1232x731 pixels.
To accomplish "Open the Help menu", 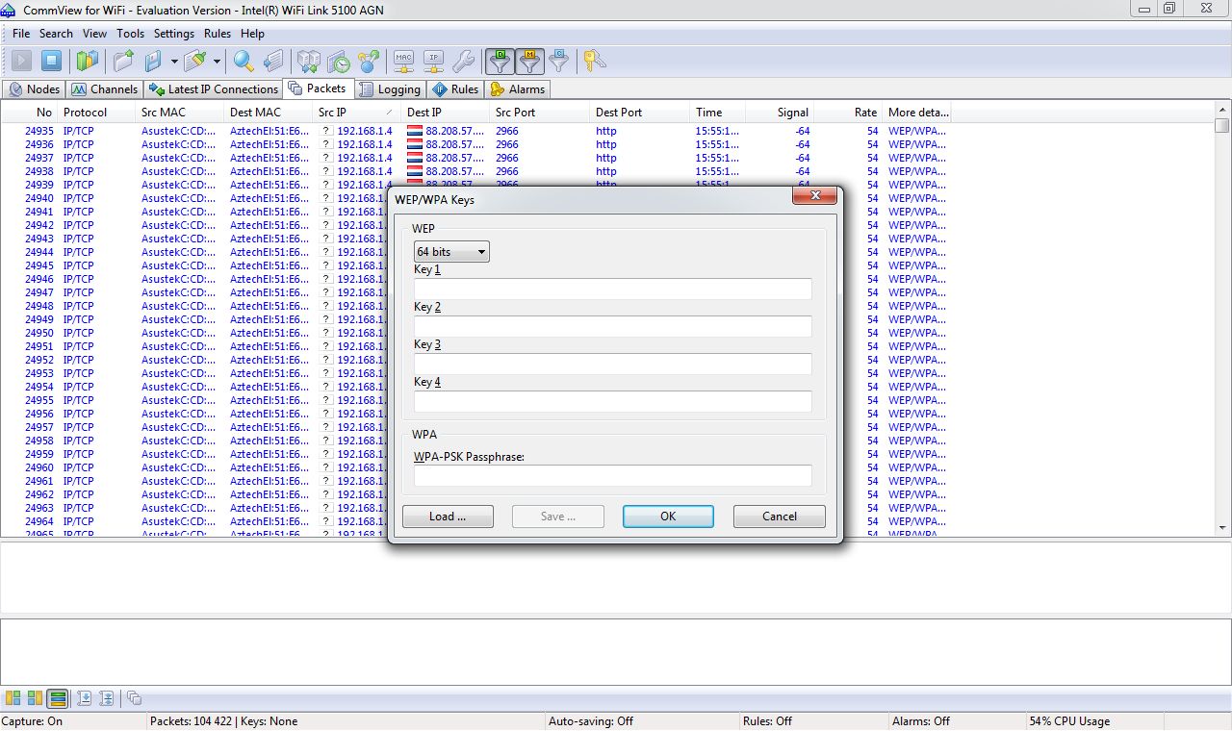I will pos(252,34).
